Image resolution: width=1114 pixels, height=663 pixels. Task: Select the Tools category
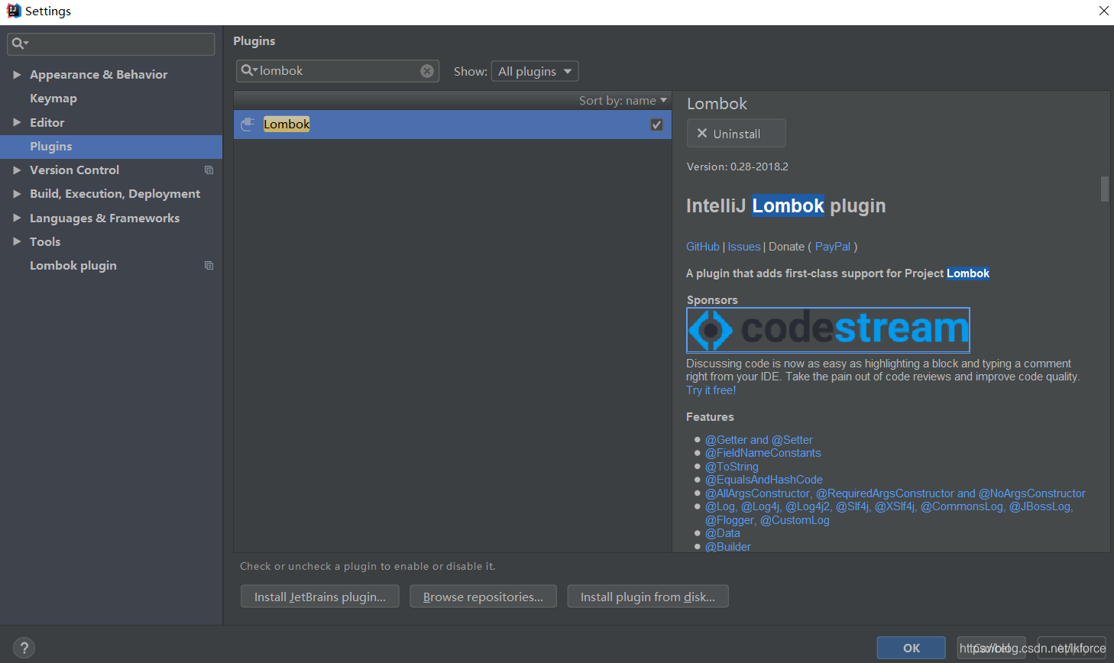(45, 241)
